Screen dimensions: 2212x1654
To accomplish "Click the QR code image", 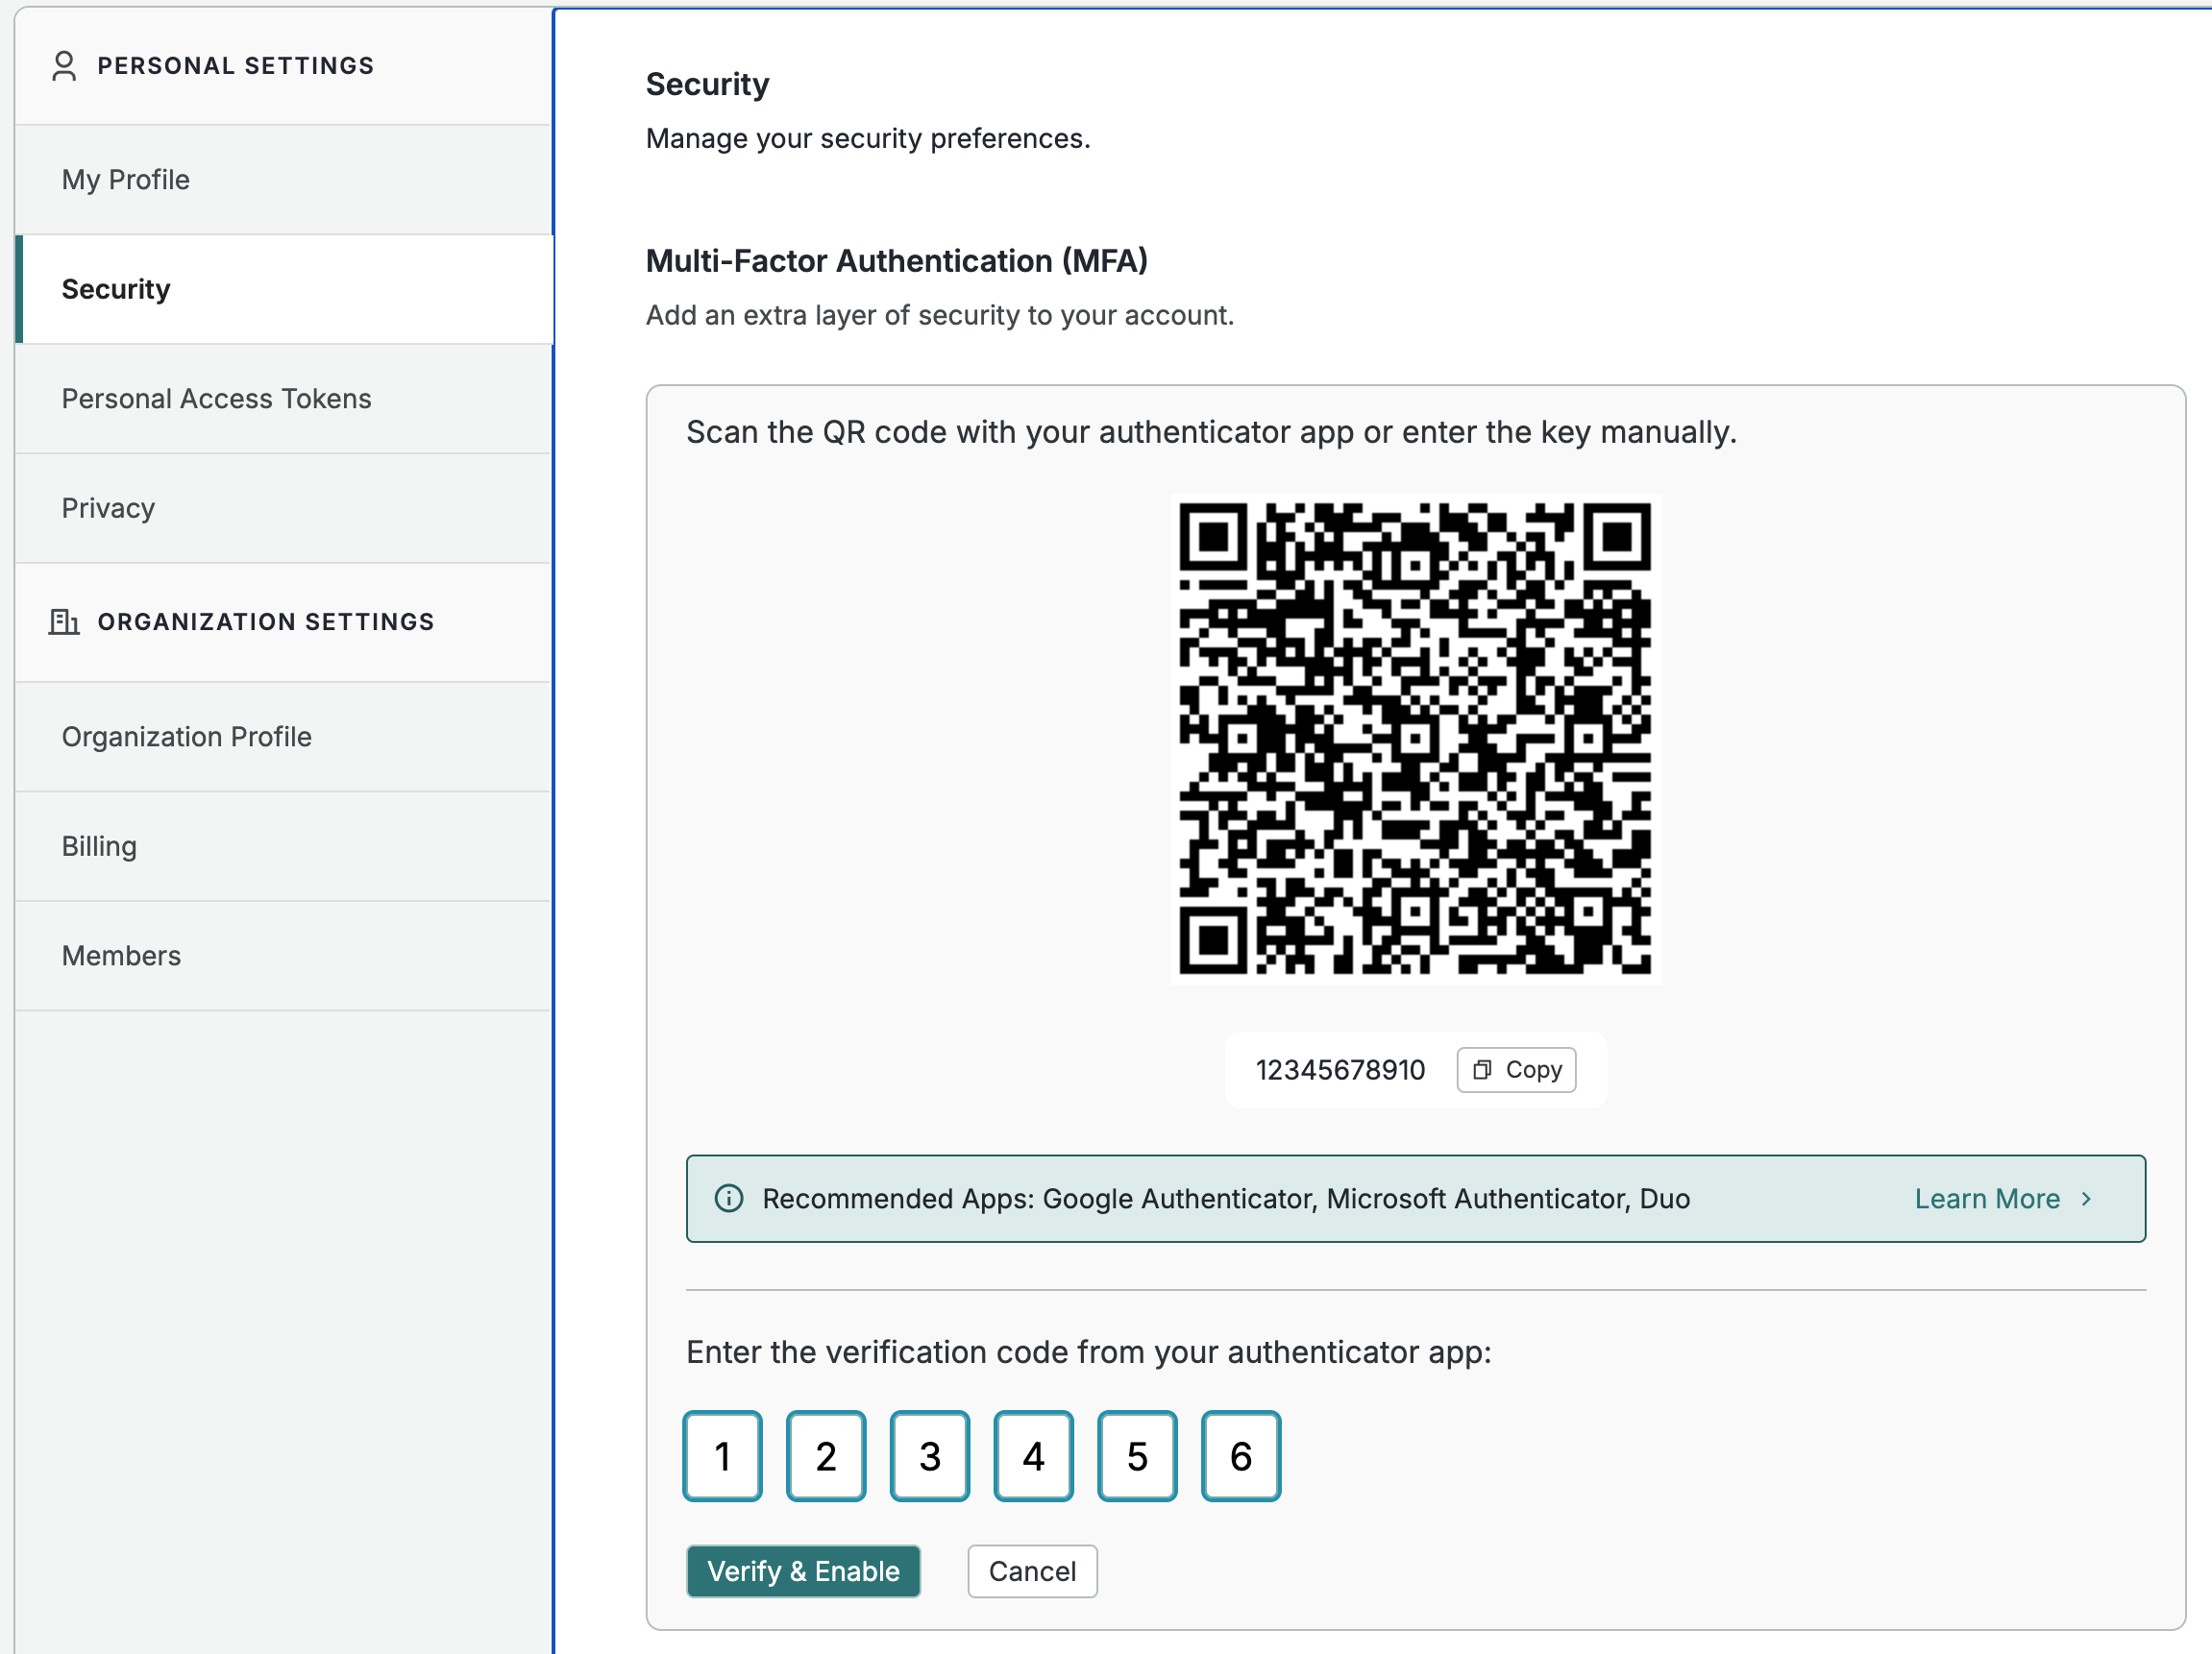I will 1415,739.
